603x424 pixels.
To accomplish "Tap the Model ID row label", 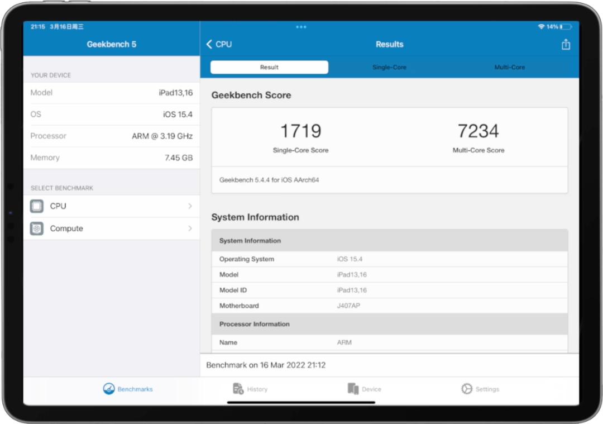I will click(233, 290).
